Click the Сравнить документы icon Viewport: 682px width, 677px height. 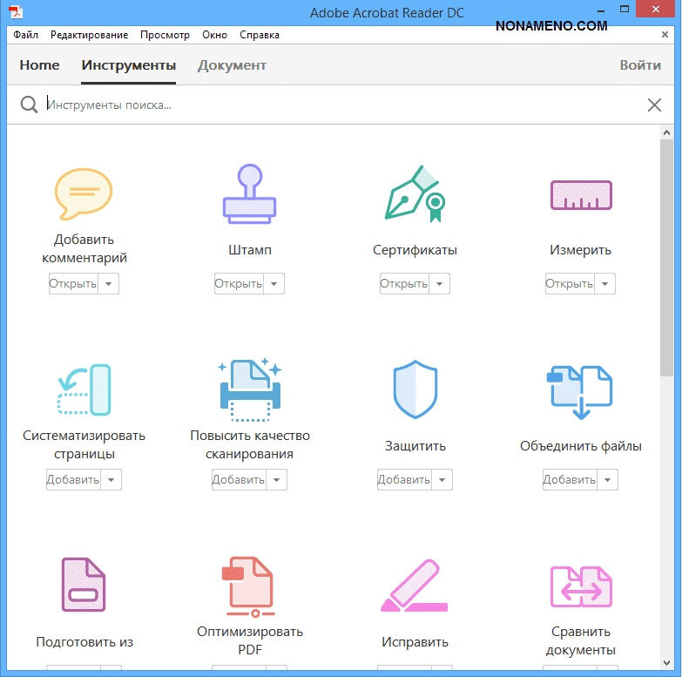tap(581, 586)
